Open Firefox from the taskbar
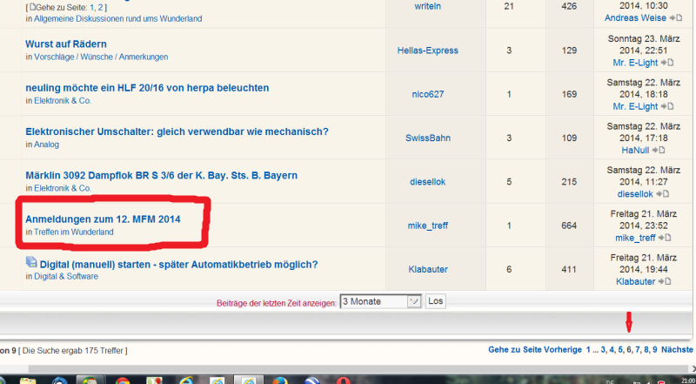Screen dimensions: 696x384 (280, 380)
